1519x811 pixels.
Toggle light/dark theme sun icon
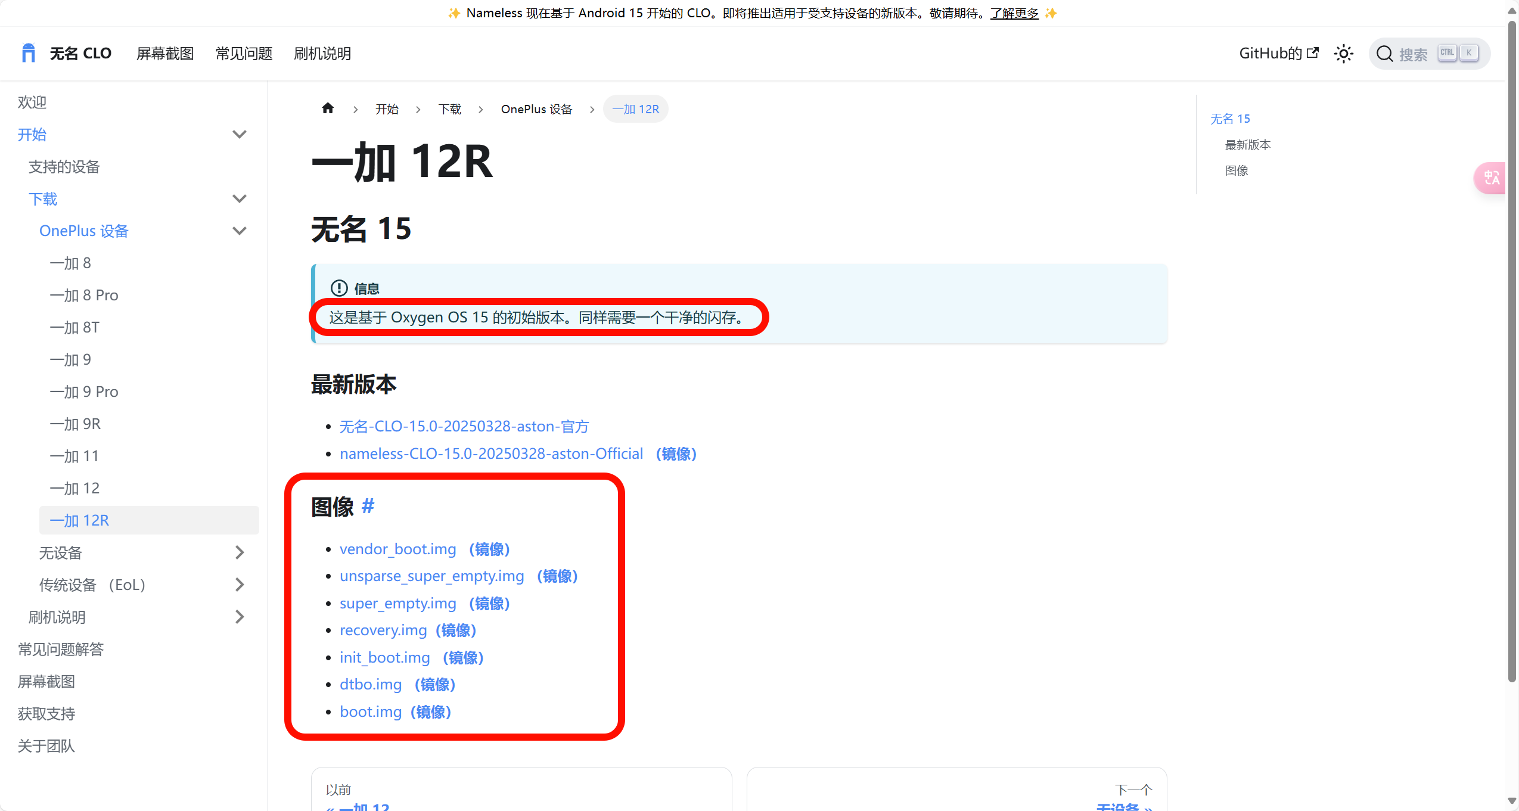pyautogui.click(x=1343, y=54)
